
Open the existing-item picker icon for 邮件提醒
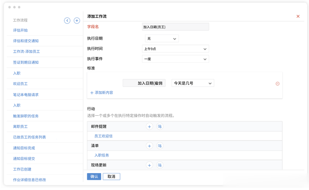point(160,127)
